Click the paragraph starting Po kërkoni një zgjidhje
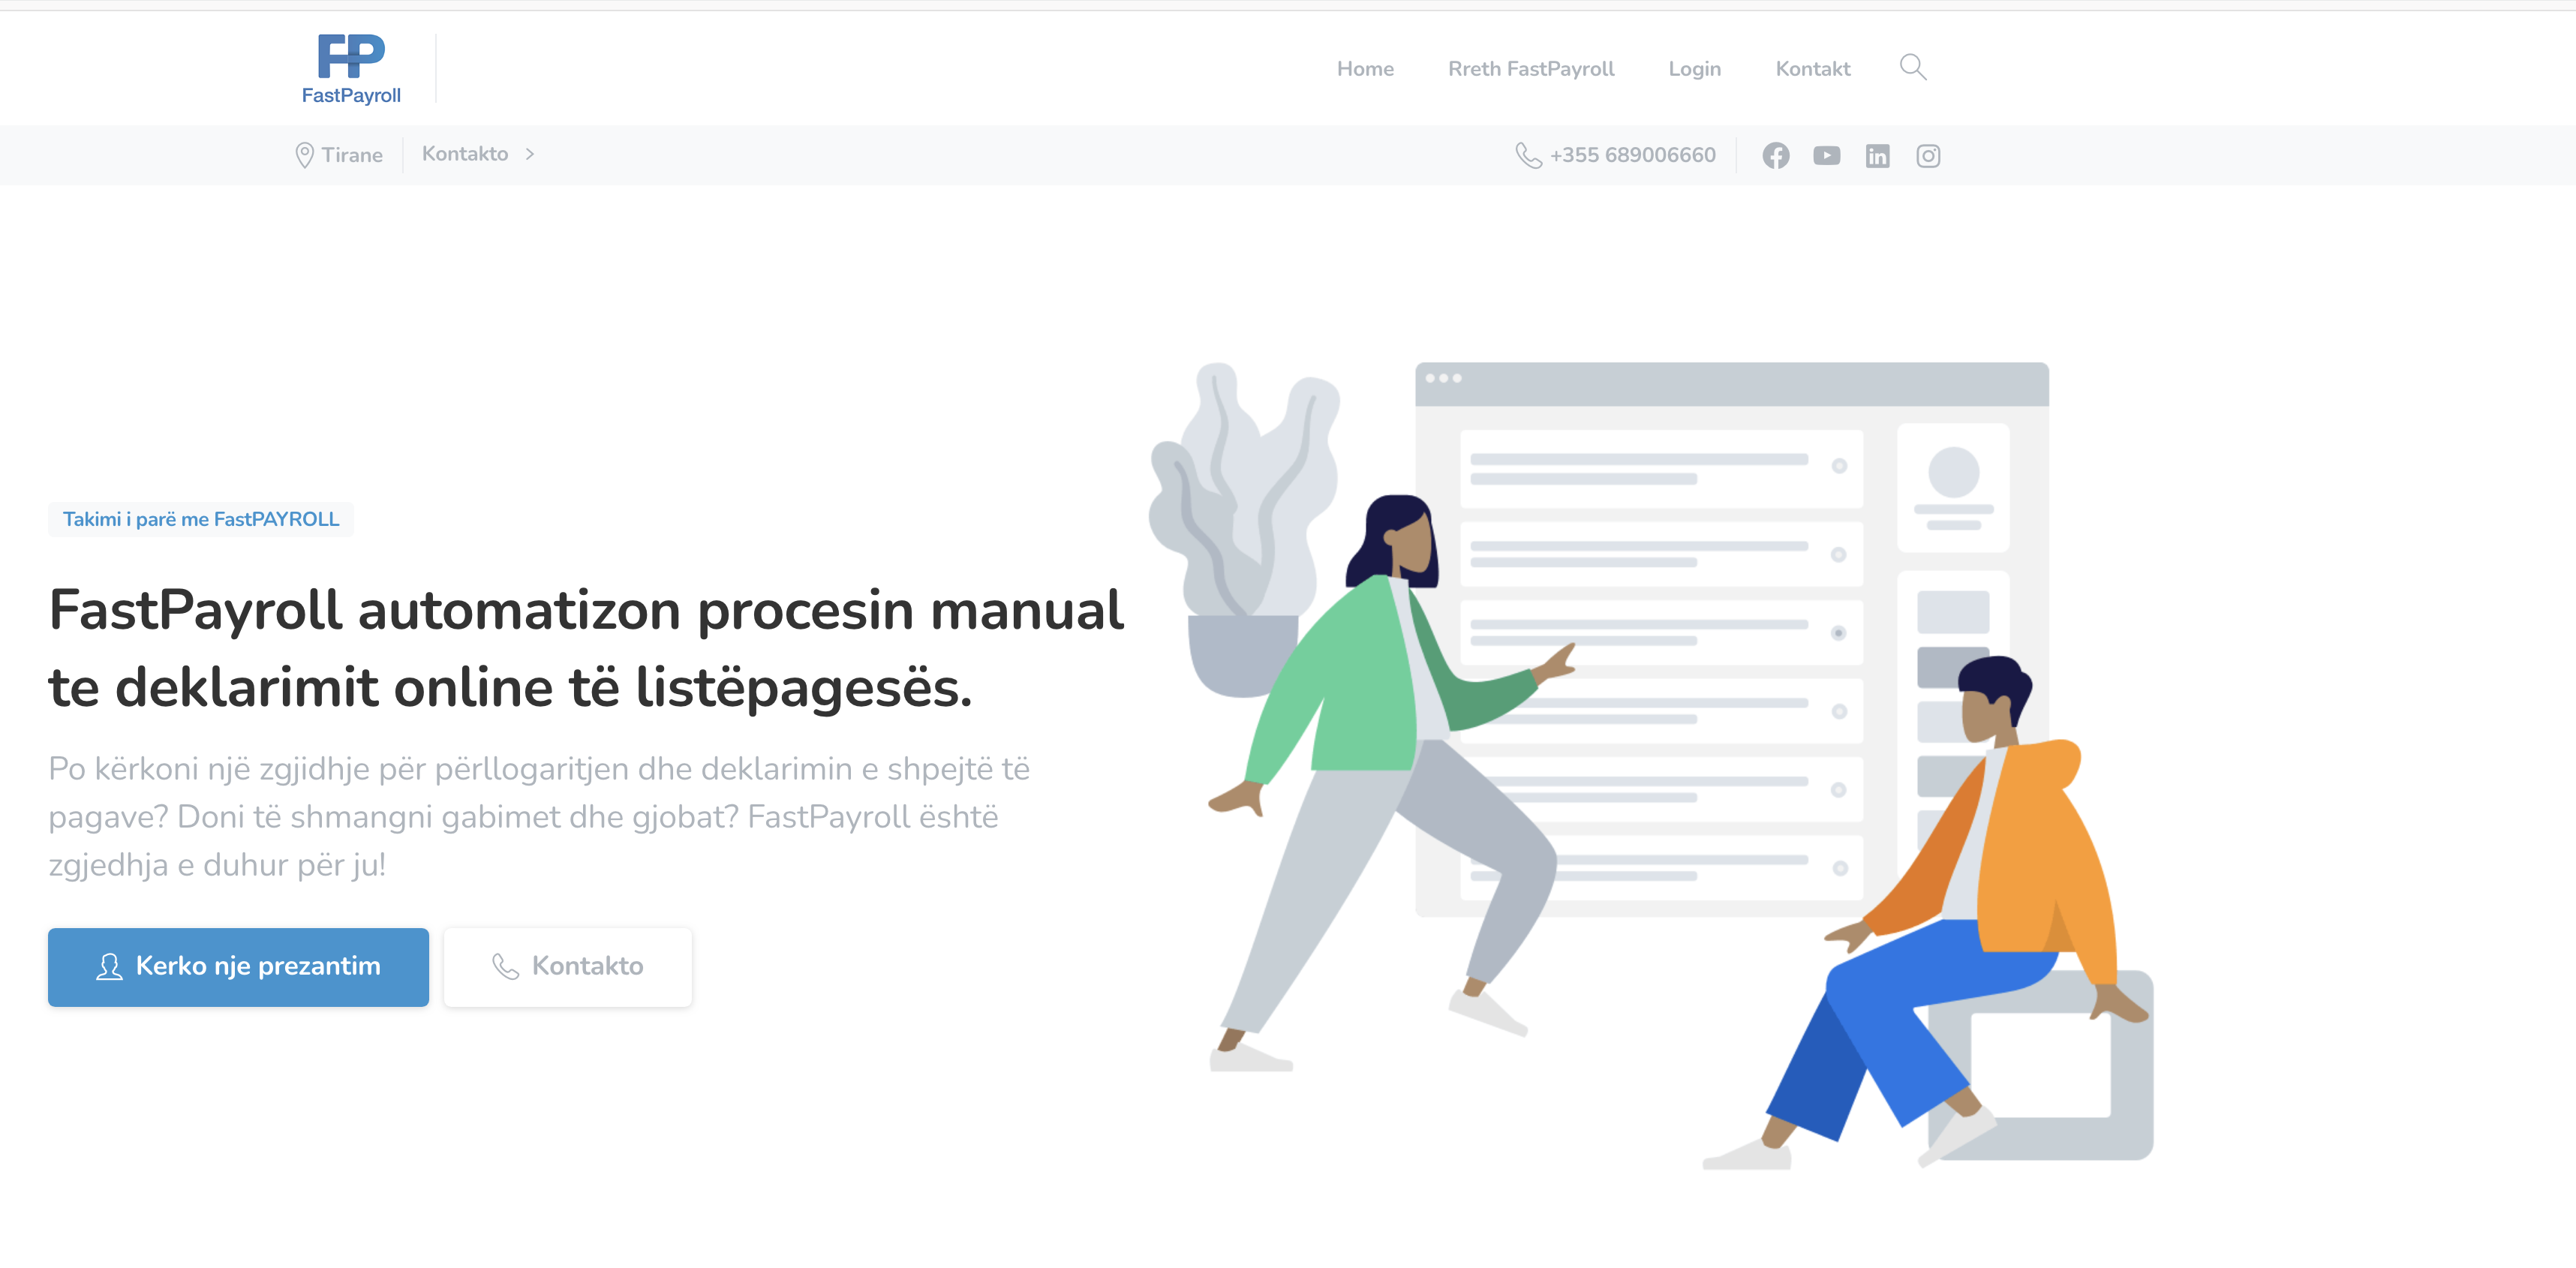Image resolution: width=2576 pixels, height=1268 pixels. click(x=539, y=816)
